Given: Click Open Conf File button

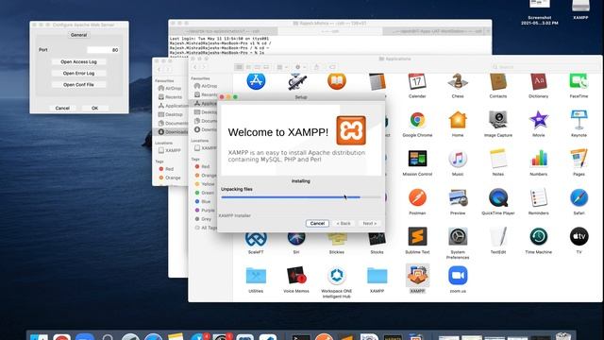Looking at the screenshot, I should coord(78,85).
